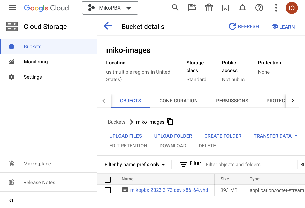Open the notifications bell

[x=242, y=8]
